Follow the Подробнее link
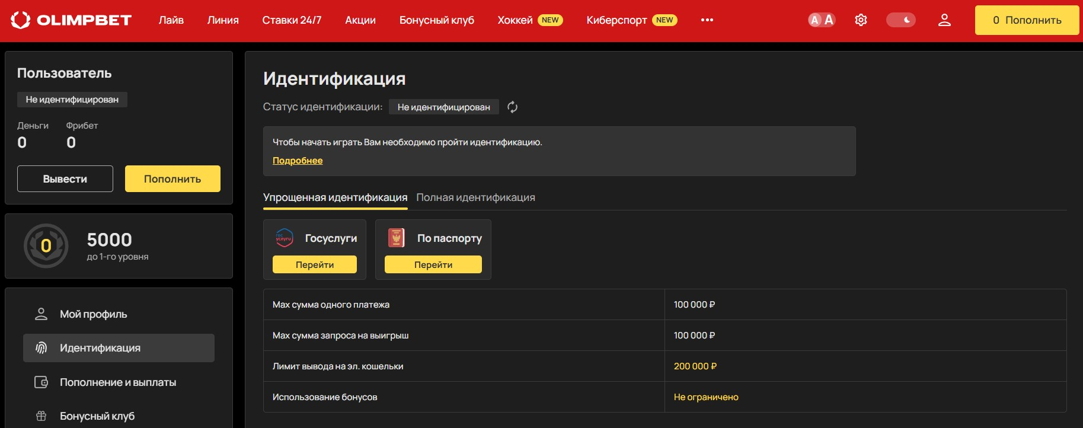Screen dimensions: 1083x428 pyautogui.click(x=298, y=161)
